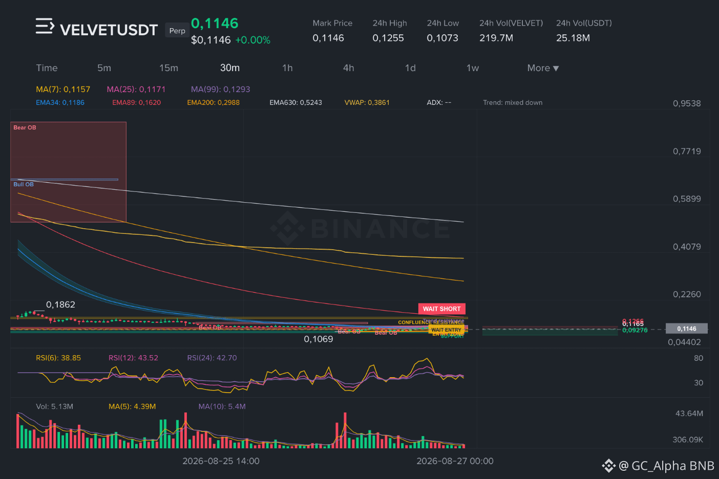
Task: Click the 24h High label
Action: tap(390, 23)
